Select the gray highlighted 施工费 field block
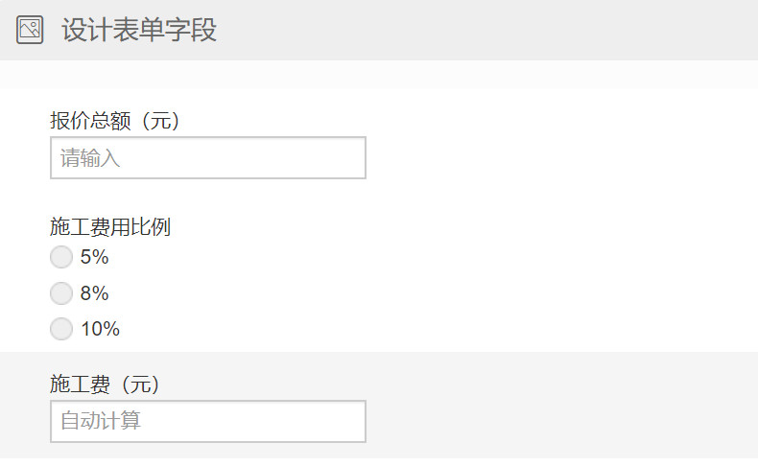This screenshot has height=466, width=758. point(379,405)
